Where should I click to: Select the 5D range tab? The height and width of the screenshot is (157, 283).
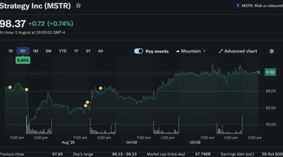pyautogui.click(x=23, y=51)
